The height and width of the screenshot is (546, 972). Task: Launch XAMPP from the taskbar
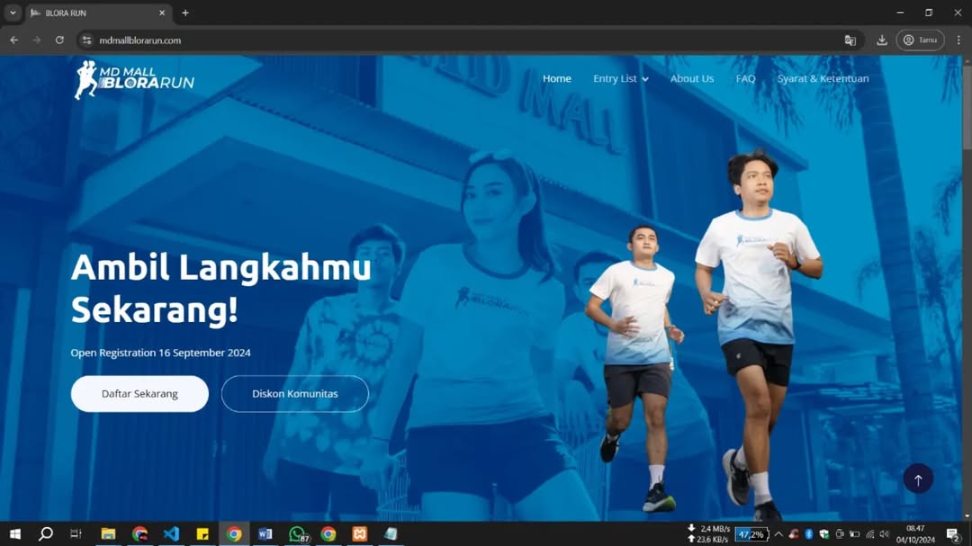pyautogui.click(x=359, y=533)
